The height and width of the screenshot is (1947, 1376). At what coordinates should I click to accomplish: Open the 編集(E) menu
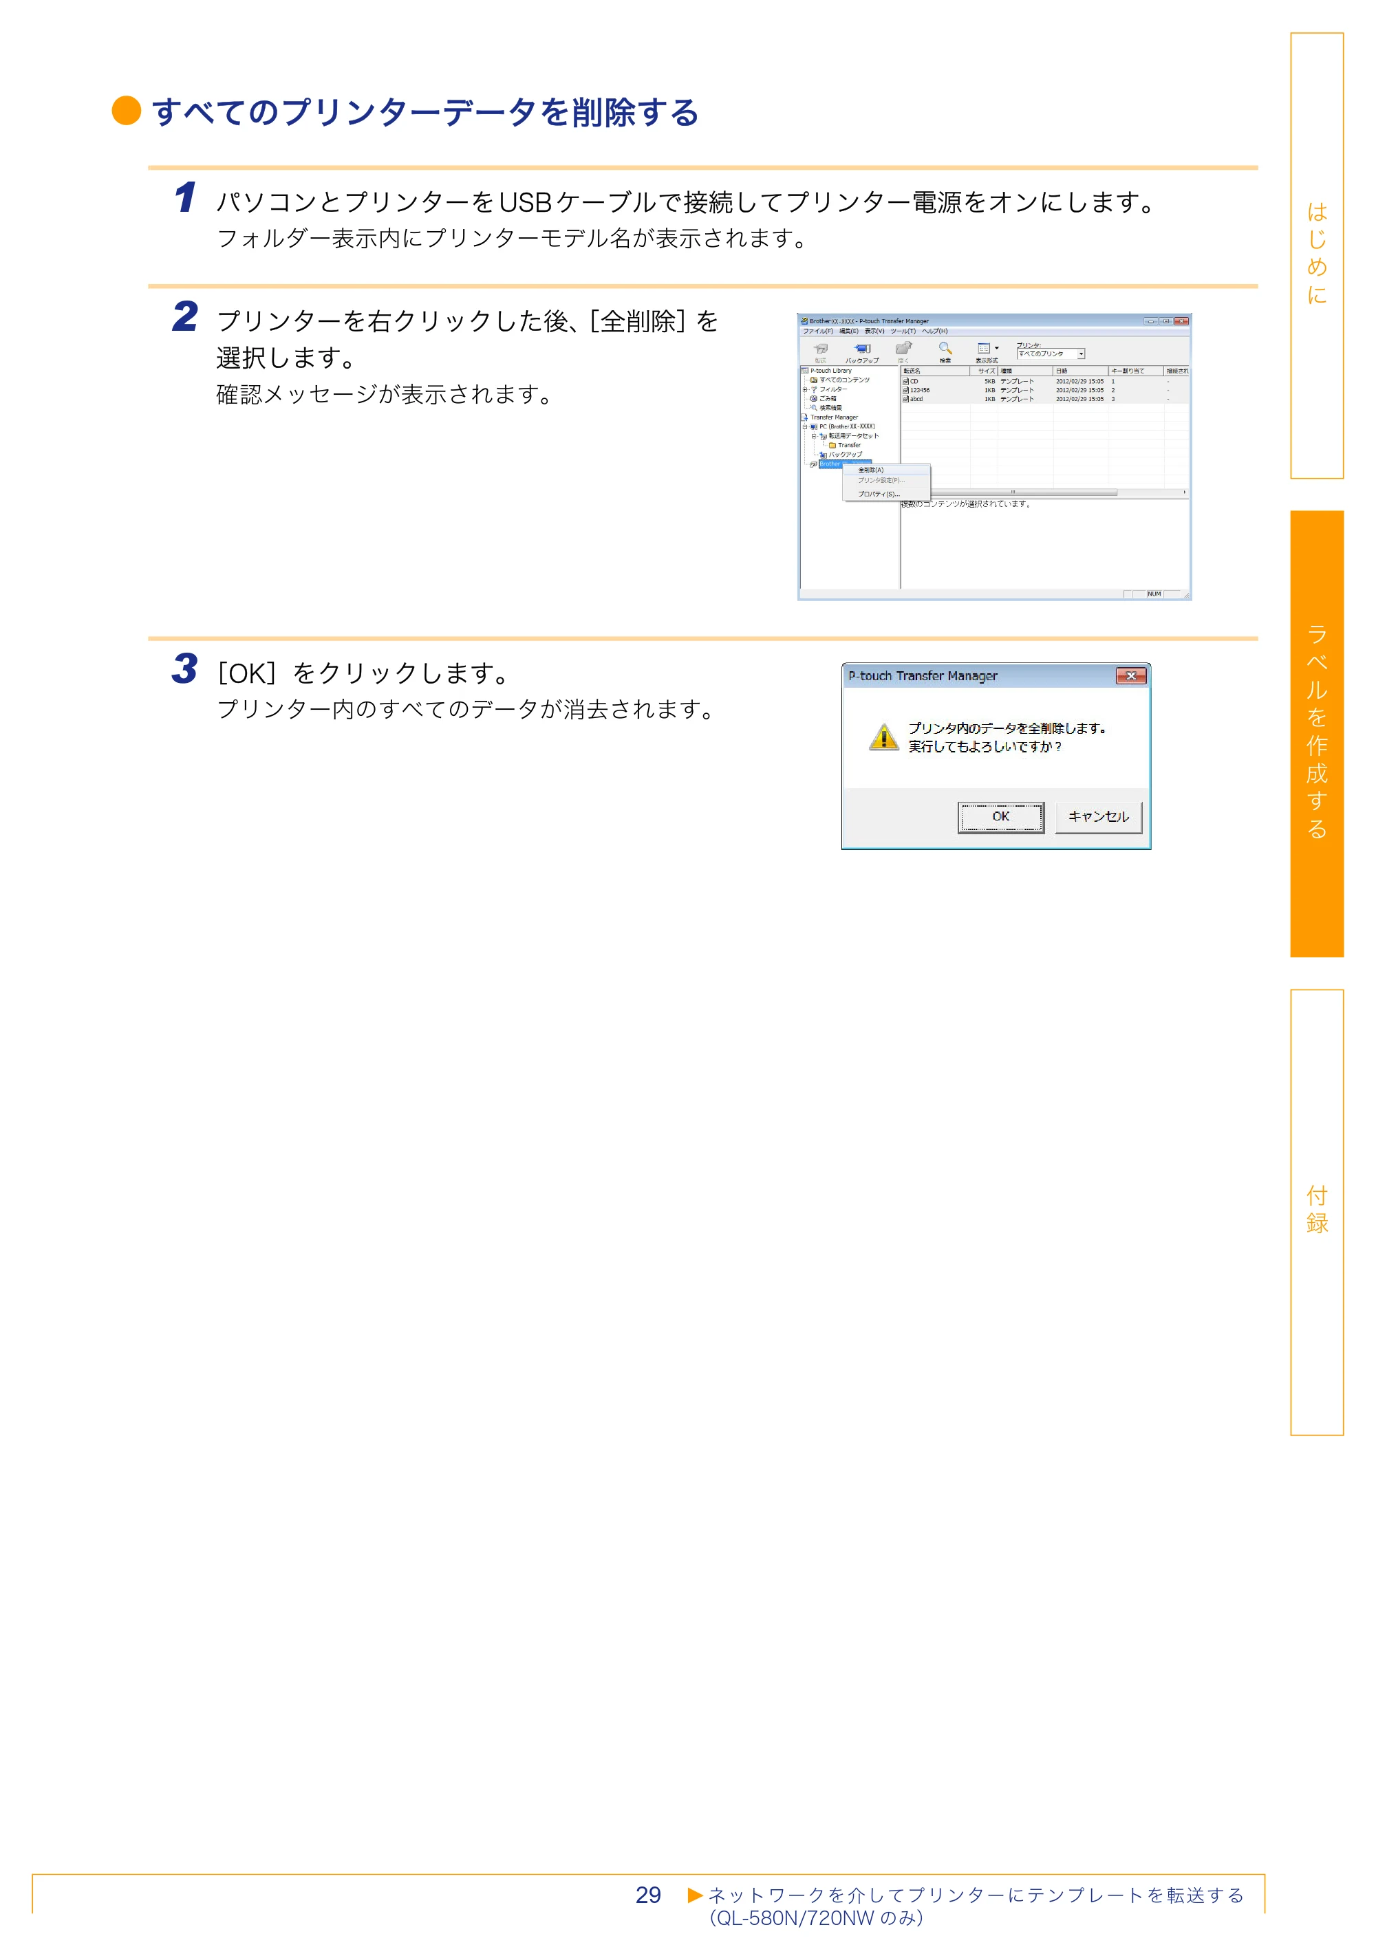848,331
